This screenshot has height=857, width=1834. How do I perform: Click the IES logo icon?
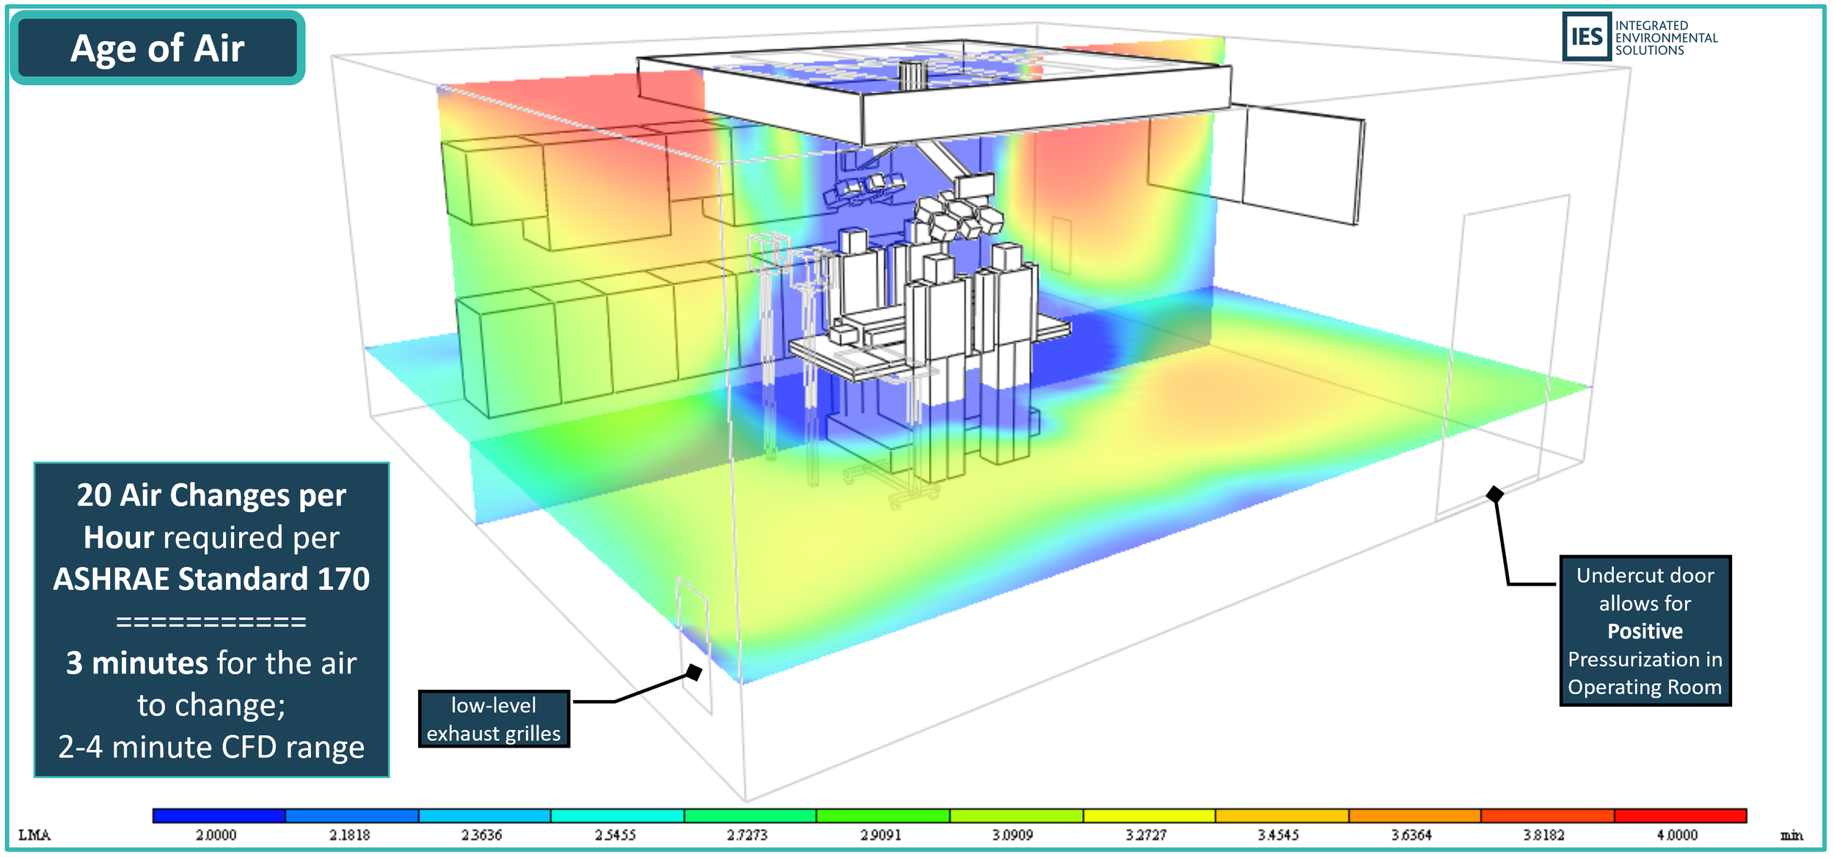[x=1586, y=37]
